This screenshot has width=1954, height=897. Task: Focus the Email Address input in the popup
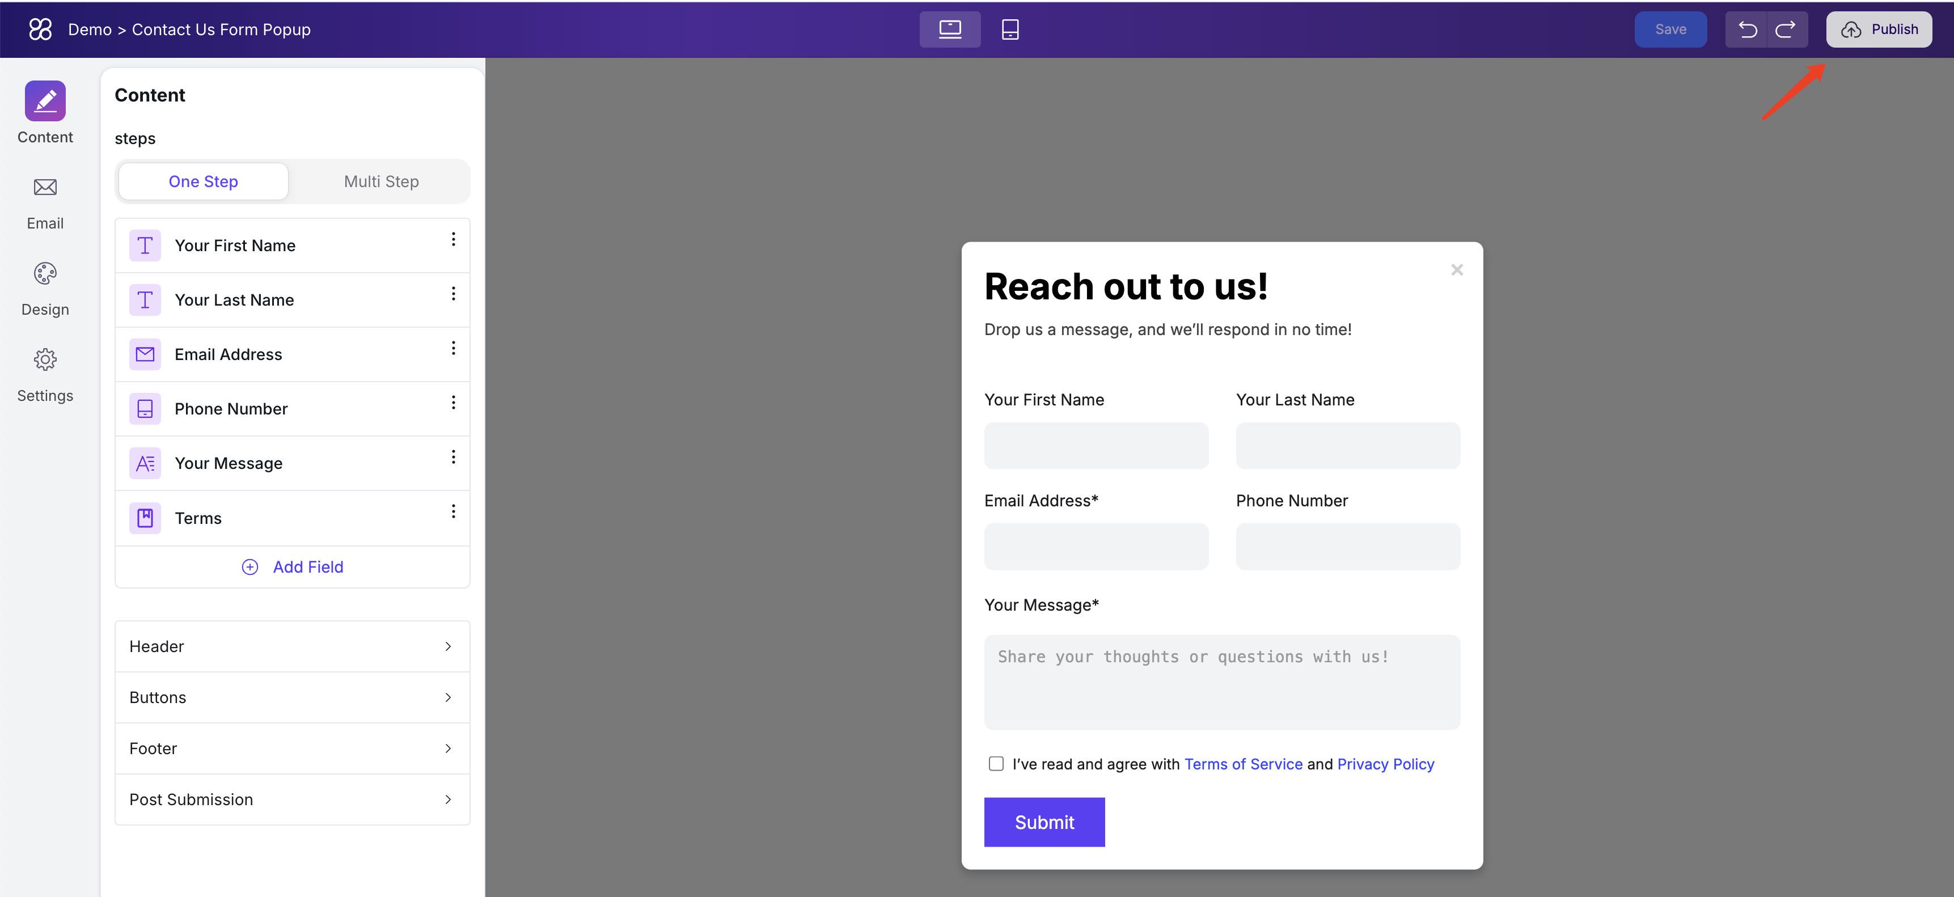[x=1096, y=547]
